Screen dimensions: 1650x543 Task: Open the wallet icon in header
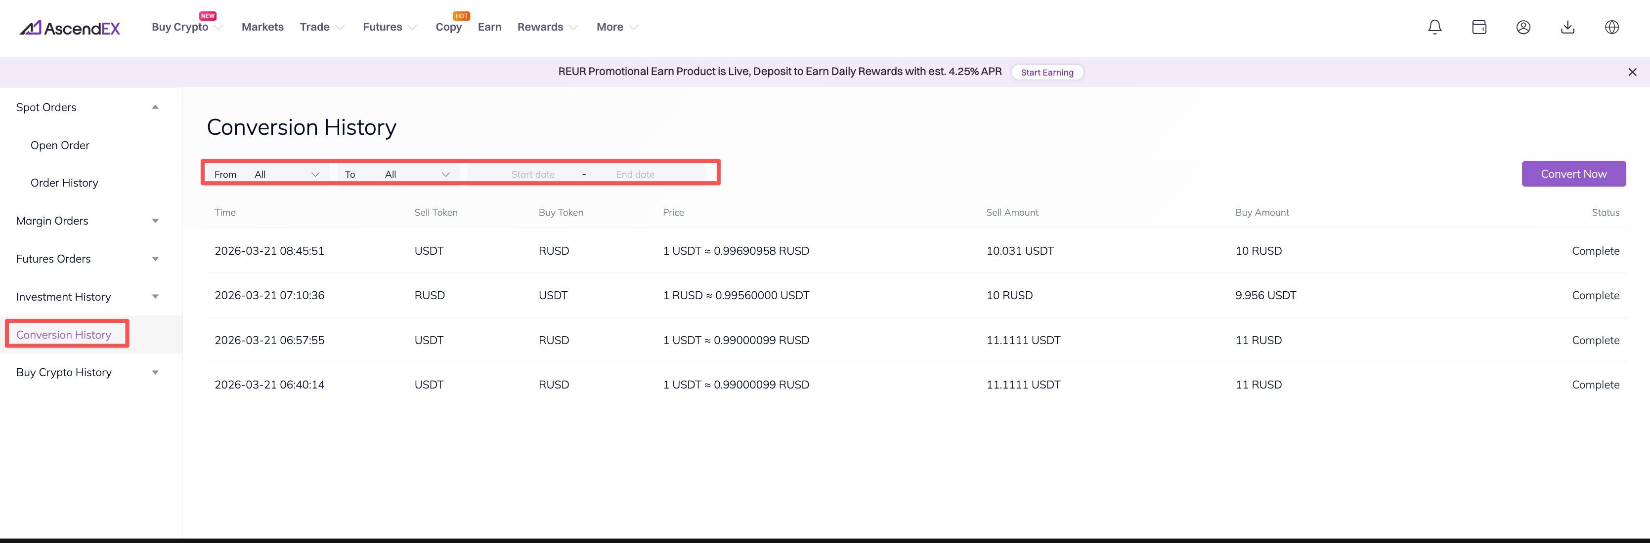(1479, 27)
